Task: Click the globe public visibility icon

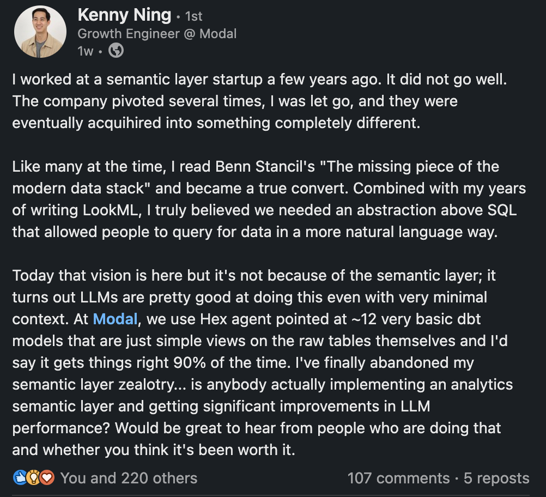Action: tap(116, 51)
